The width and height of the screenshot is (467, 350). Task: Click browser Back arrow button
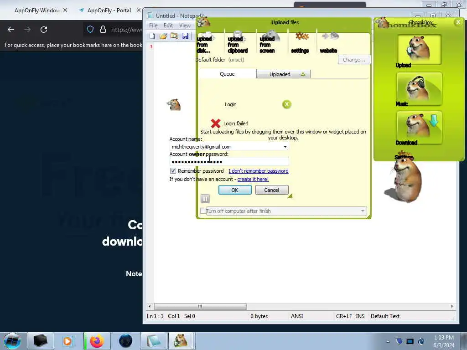pyautogui.click(x=11, y=30)
